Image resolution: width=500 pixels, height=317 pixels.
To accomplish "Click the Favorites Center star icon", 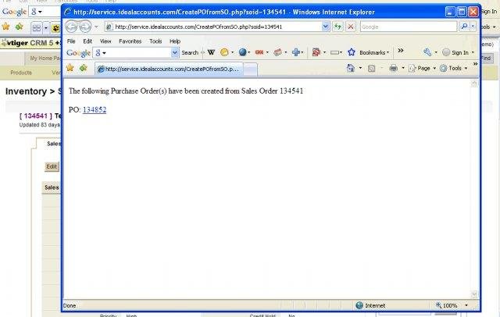I will (70, 68).
